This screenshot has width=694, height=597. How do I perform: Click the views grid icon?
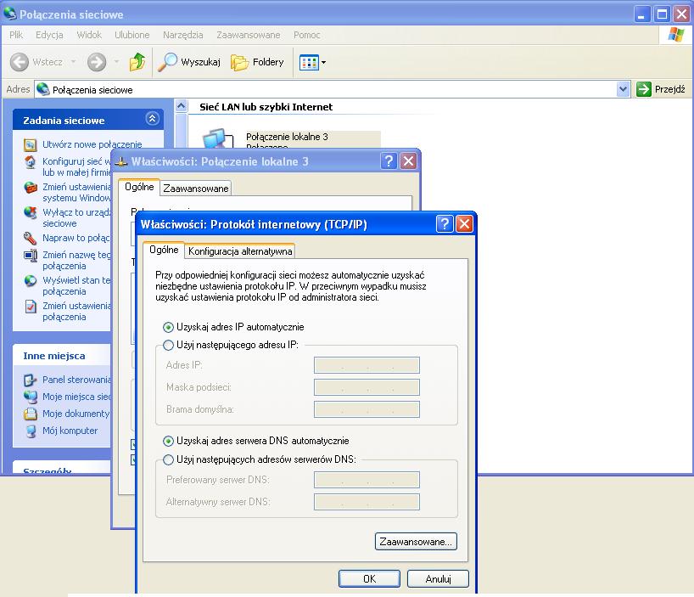(x=309, y=63)
